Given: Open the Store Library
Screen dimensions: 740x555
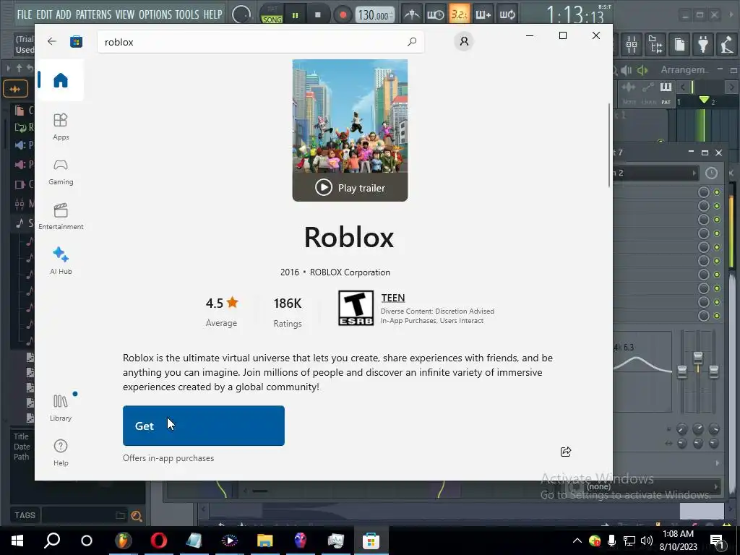Looking at the screenshot, I should tap(61, 408).
